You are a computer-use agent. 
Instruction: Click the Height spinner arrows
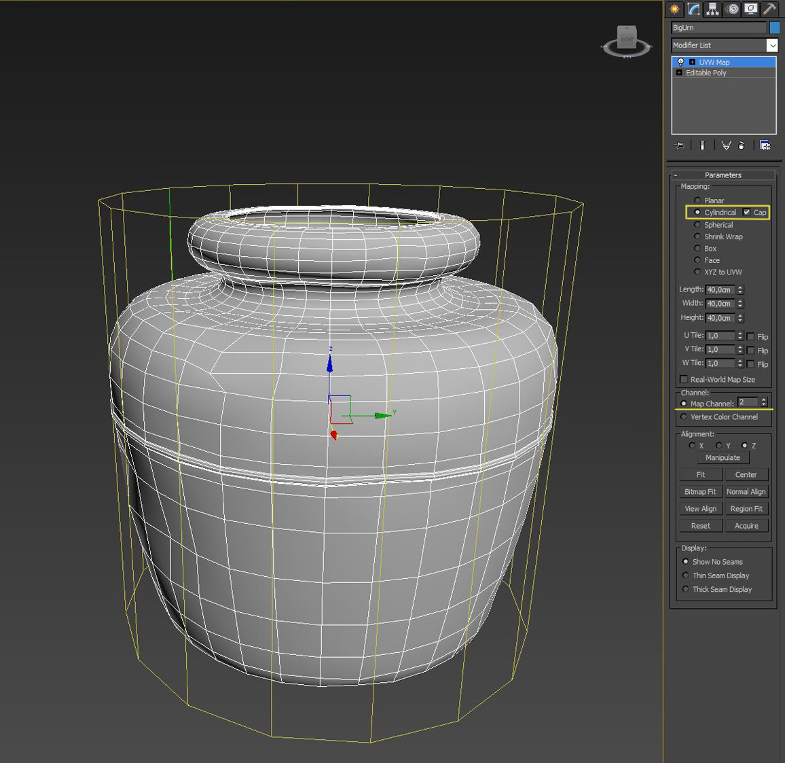point(740,317)
